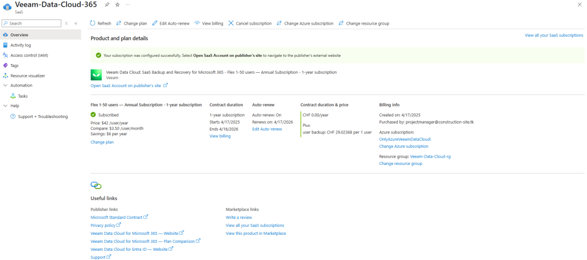This screenshot has width=587, height=260.
Task: Collapse the sidebar menu with double chevron
Action: point(76,23)
